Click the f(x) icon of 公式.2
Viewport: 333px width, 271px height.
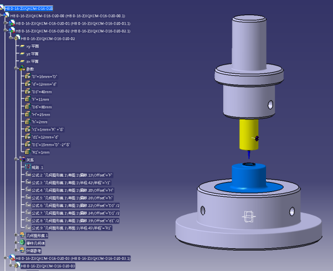(28, 174)
